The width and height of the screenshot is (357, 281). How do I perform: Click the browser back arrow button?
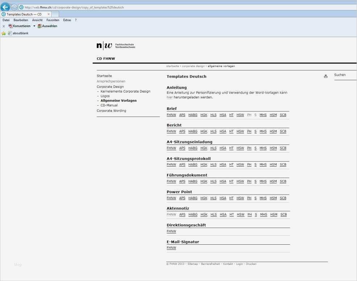point(5,7)
